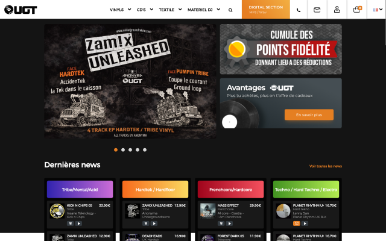Screen dimensions: 386x241
Task: Open the user account icon
Action: (337, 10)
